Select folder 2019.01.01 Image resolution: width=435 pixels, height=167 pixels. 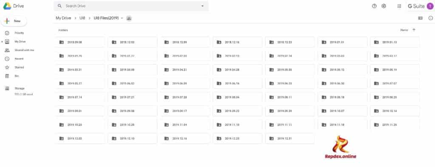tap(342, 42)
